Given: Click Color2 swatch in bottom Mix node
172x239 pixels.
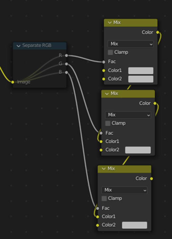Looking at the screenshot, I should [134, 225].
